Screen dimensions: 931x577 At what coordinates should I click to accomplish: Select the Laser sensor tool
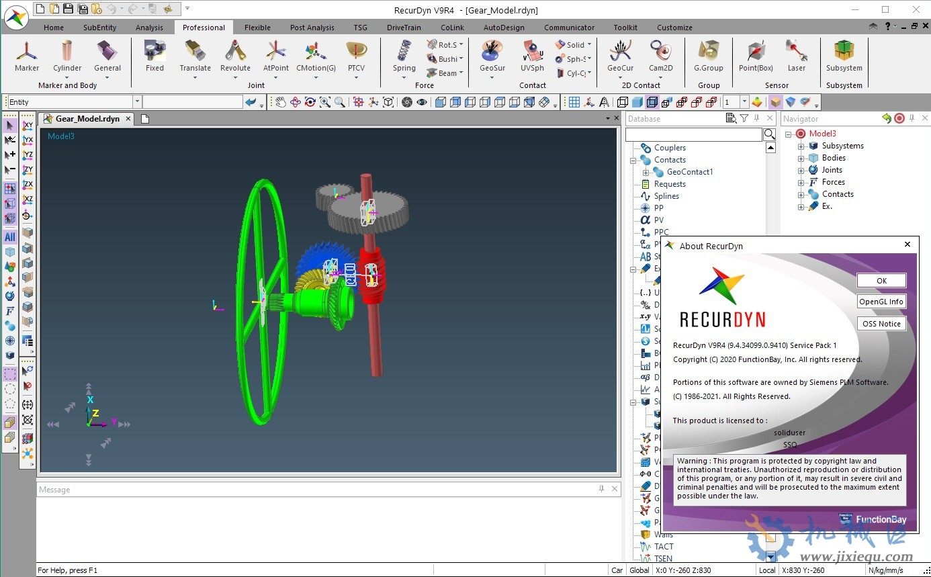tap(797, 58)
